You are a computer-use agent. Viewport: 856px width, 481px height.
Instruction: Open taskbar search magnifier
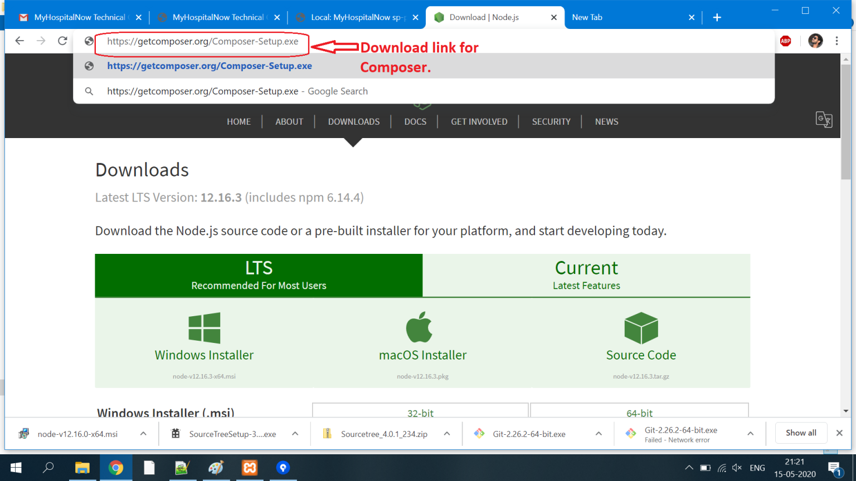48,468
